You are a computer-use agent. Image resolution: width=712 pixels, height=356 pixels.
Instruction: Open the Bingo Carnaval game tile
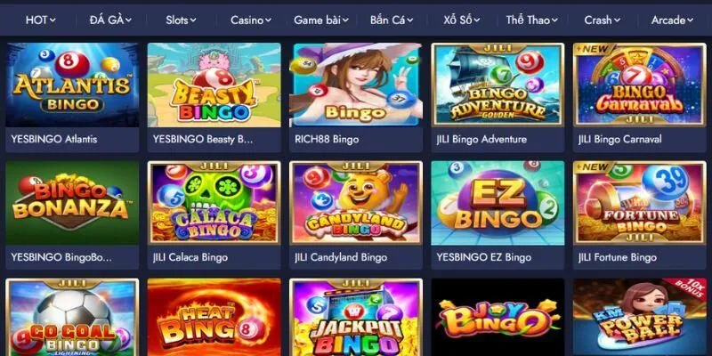pos(640,85)
